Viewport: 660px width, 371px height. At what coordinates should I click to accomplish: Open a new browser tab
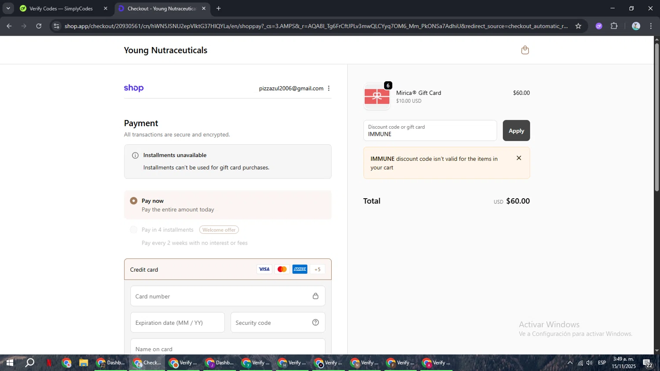219,8
